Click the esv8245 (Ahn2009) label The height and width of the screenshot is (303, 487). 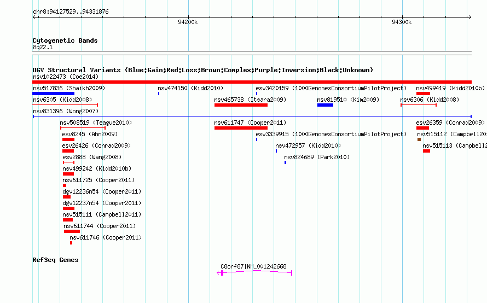(x=90, y=134)
